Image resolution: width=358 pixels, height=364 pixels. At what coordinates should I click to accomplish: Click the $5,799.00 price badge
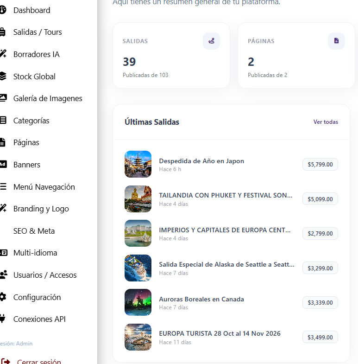[320, 164]
